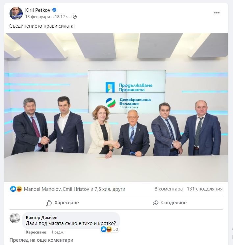The image size is (233, 245).
Task: Click the globe public-audience icon
Action: point(75,17)
